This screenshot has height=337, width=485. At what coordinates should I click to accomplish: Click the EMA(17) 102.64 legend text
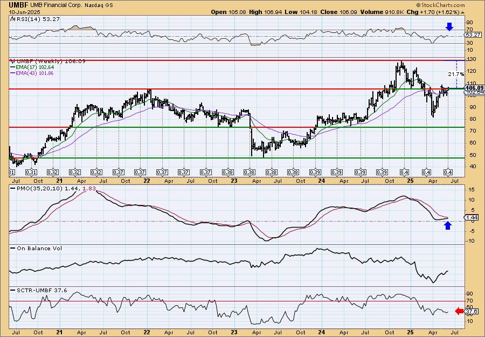point(34,67)
